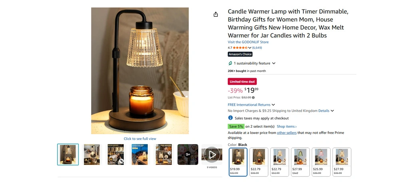Expand the FREE International Returns chevron
Screen dimensions: 410x186
click(x=273, y=105)
